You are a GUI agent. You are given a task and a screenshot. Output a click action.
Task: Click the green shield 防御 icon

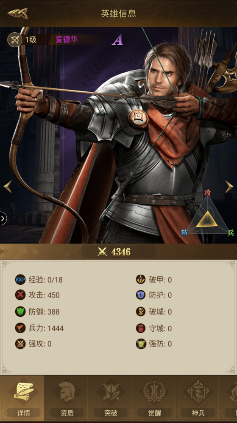pos(20,312)
